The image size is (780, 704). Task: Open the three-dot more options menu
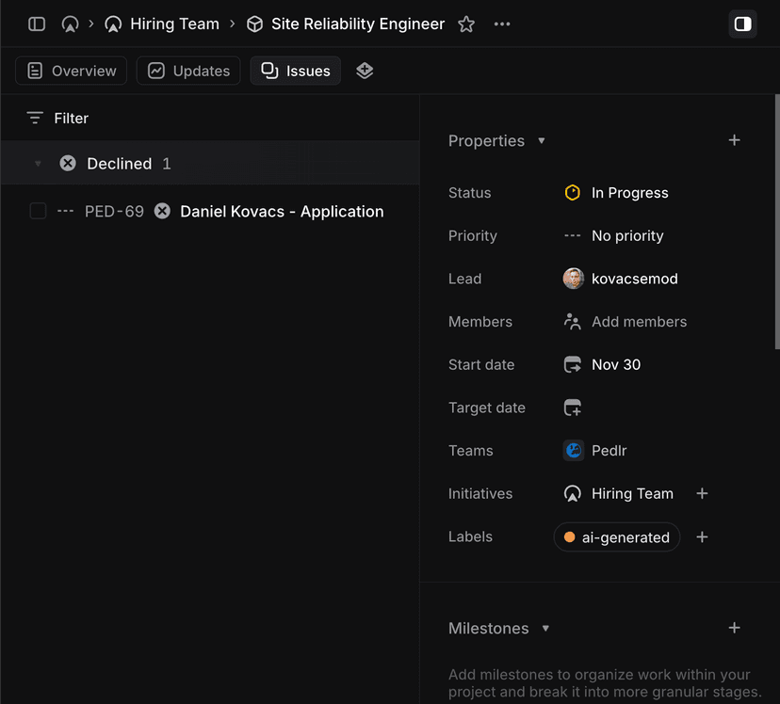(x=502, y=24)
